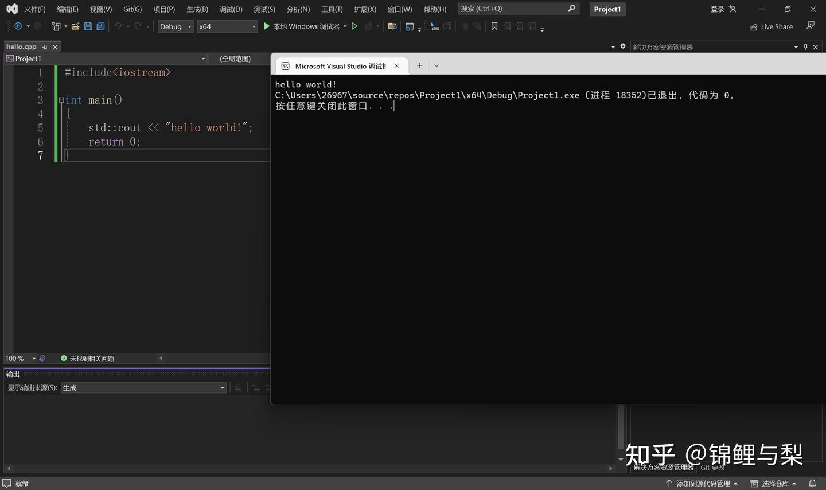Open notifications with the bell icon
This screenshot has height=490, width=826.
tap(813, 483)
